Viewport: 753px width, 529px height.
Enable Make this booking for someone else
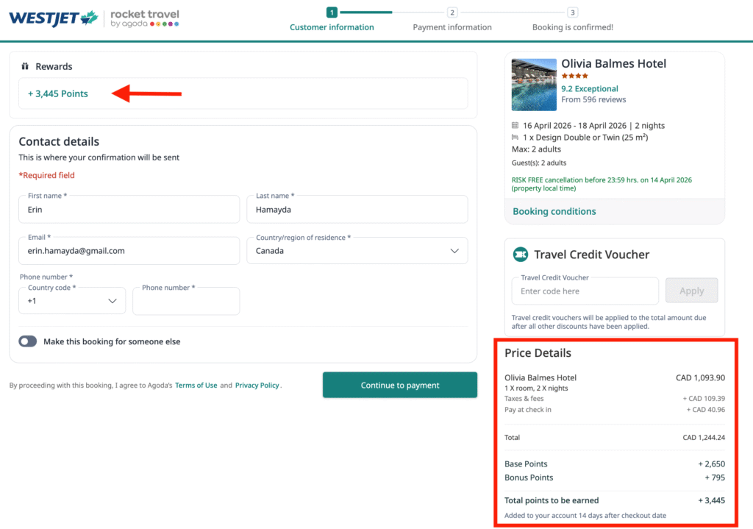[x=27, y=341]
